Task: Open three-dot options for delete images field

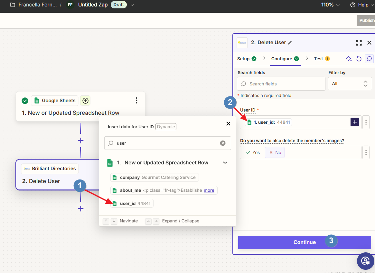Action: (366, 152)
